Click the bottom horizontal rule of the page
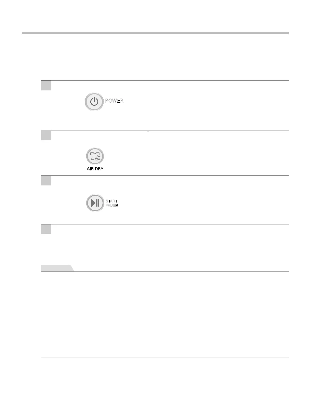The image size is (310, 404). coord(165,357)
